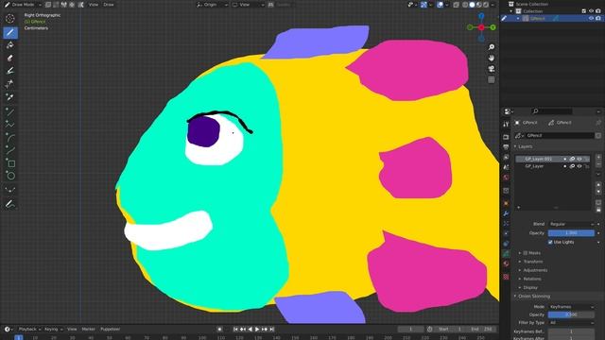Image resolution: width=605 pixels, height=340 pixels.
Task: Open the Draw Mode dropdown
Action: point(23,5)
